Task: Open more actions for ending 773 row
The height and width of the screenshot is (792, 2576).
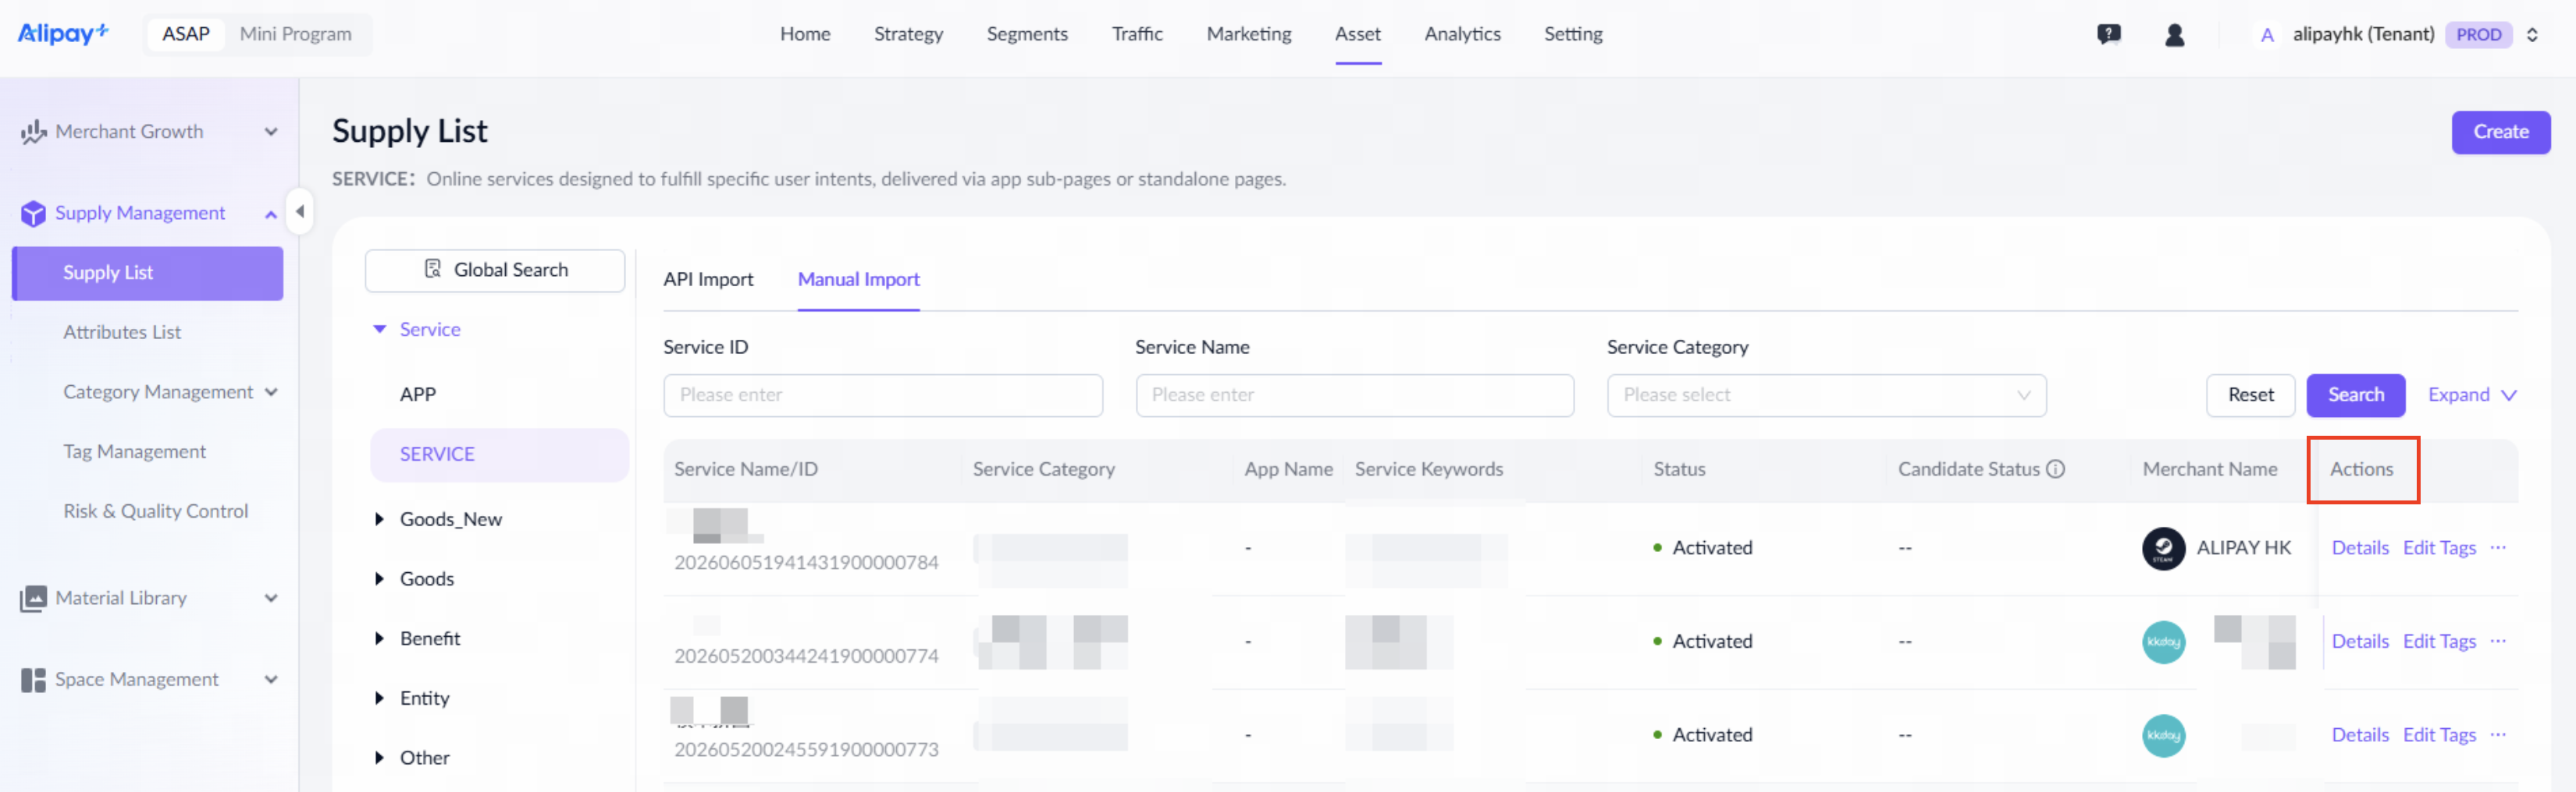Action: pyautogui.click(x=2498, y=734)
